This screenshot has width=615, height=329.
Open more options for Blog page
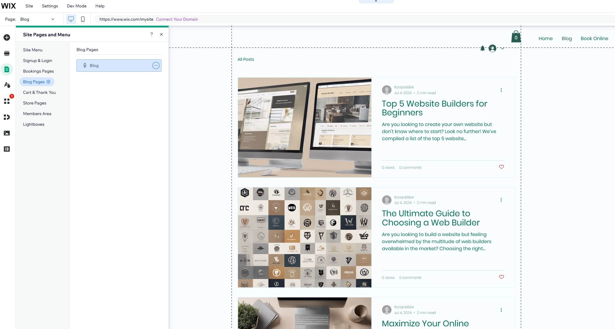click(156, 66)
